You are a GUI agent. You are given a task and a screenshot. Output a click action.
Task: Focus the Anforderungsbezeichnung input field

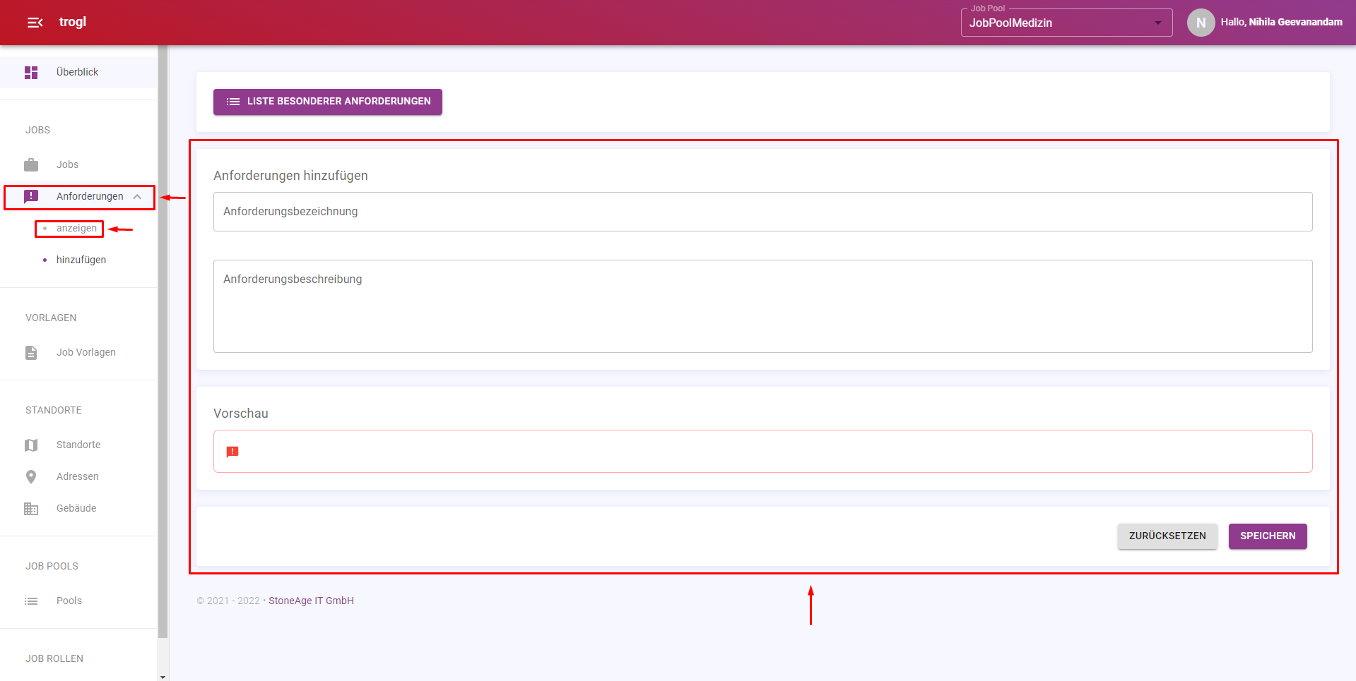763,212
